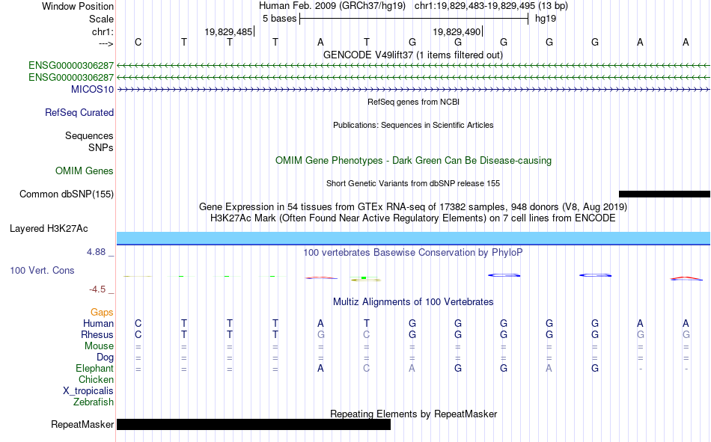
Task: Click the light blue H3K27Ac signal band
Action: tap(414, 238)
